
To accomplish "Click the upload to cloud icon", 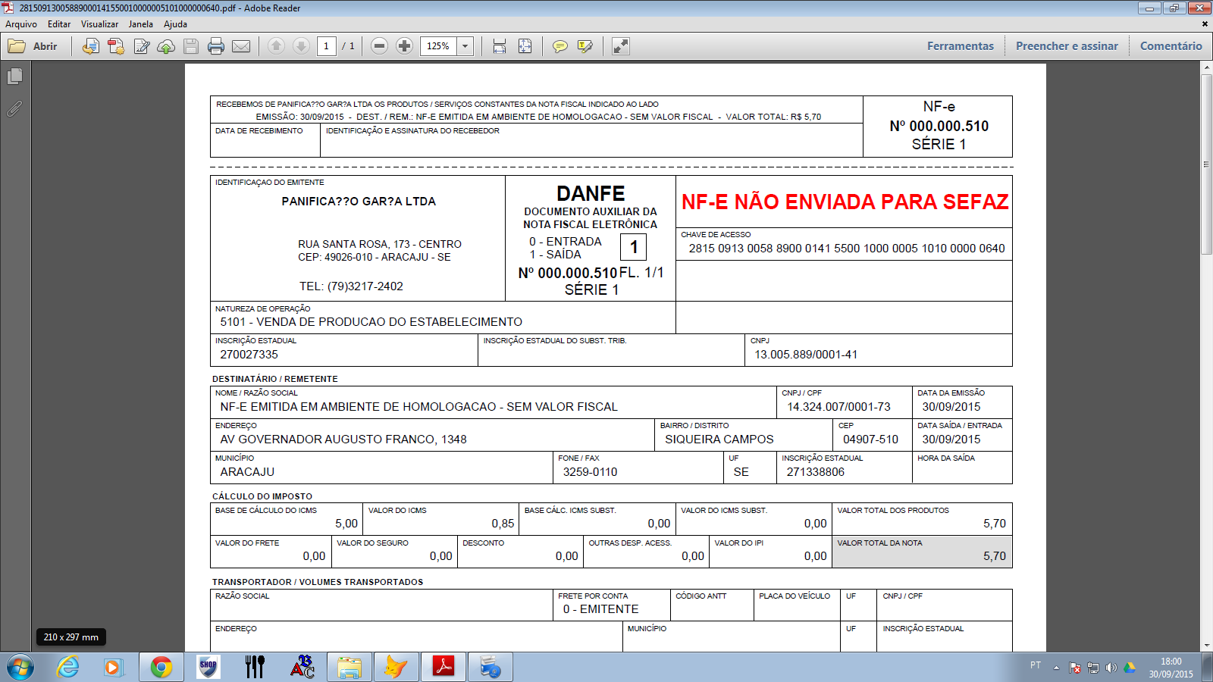I will click(166, 46).
